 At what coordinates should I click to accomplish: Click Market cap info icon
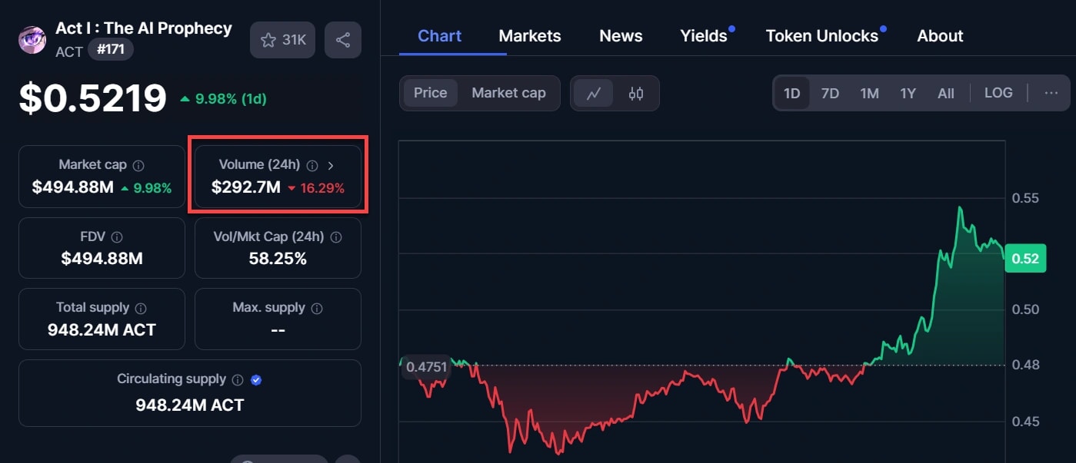point(138,165)
